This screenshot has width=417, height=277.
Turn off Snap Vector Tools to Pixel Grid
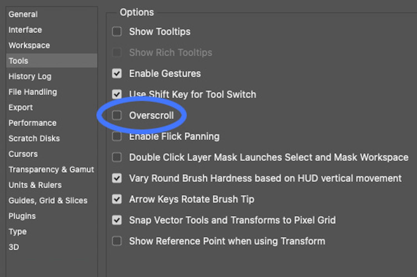[116, 220]
